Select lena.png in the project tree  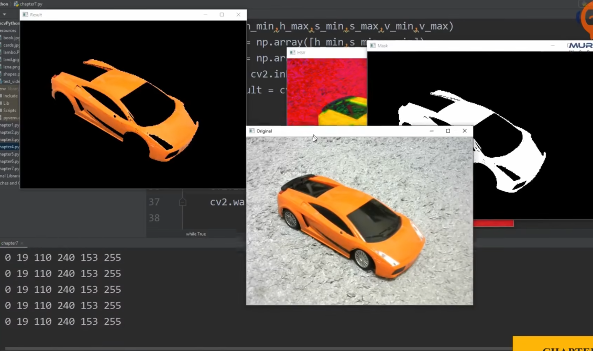10,67
